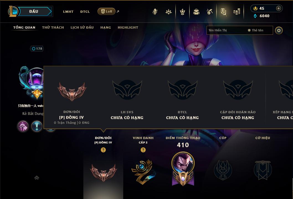The width and height of the screenshot is (293, 199).
Task: Click the plus button to buy RP
Action: [278, 8]
